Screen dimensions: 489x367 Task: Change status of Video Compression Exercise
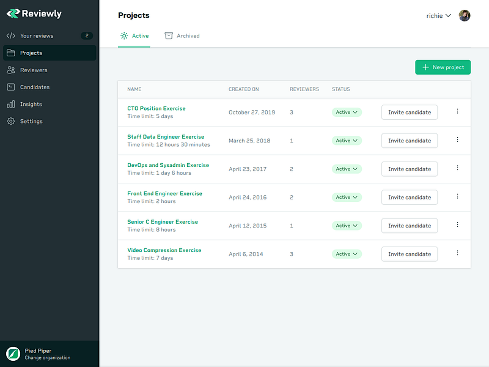coord(347,254)
